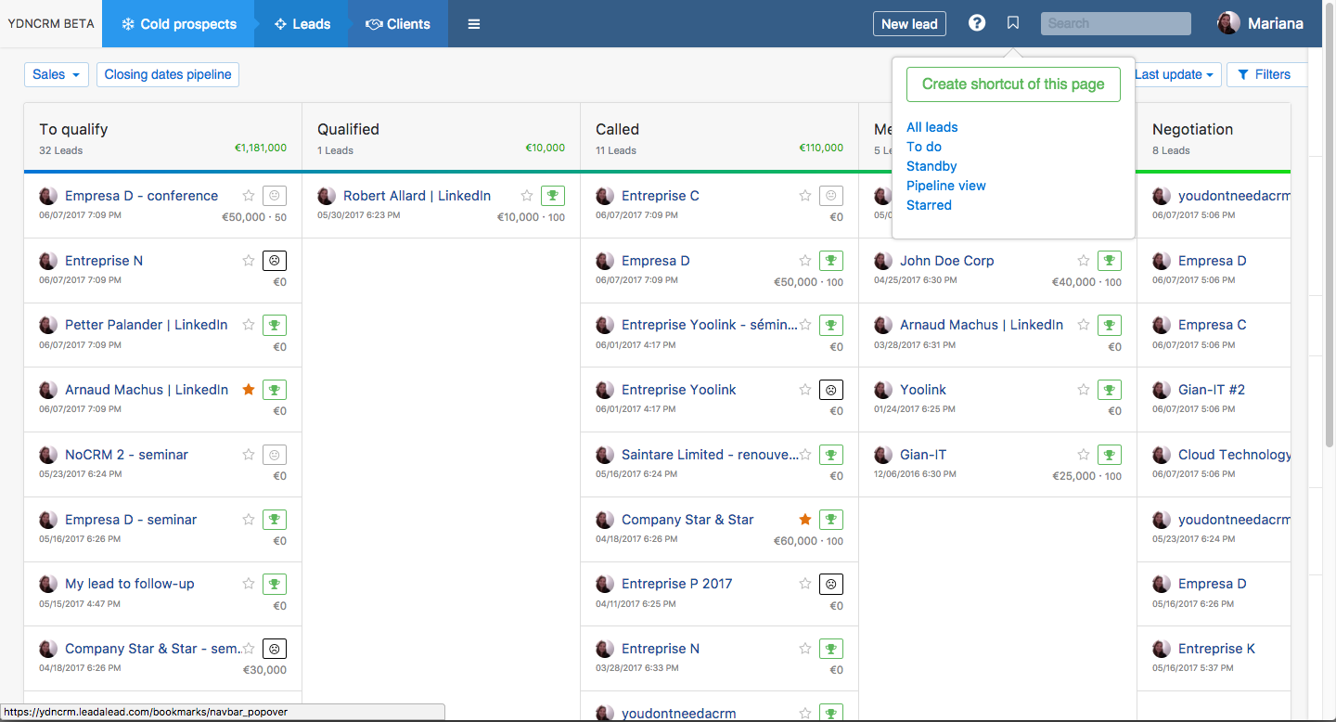This screenshot has height=722, width=1336.
Task: Click the help question mark icon
Action: [976, 23]
